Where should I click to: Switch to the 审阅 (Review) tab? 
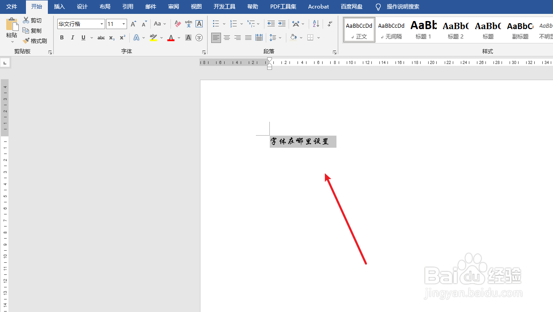174,7
